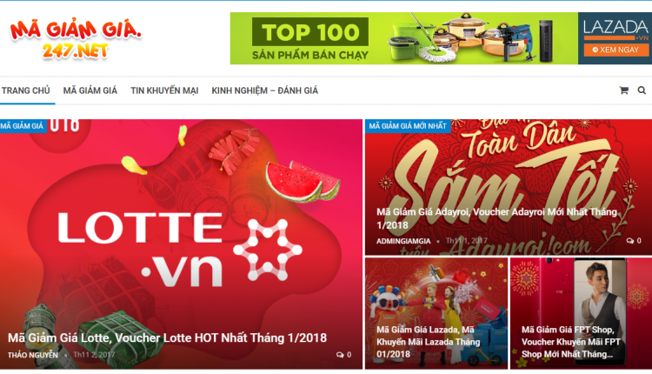The height and width of the screenshot is (374, 652).
Task: Open Lotte post comment bubble icon
Action: click(x=340, y=355)
